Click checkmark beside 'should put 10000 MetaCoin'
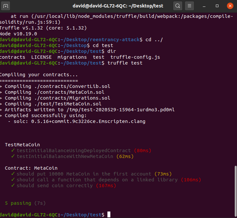 click(13, 174)
